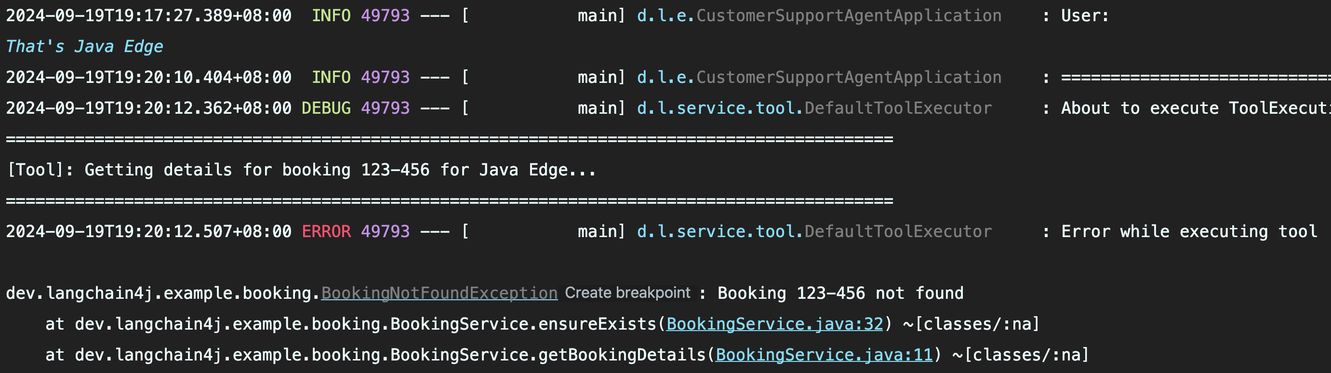Open the BookingNotFoundException class link
This screenshot has height=373, width=1331.
(439, 293)
